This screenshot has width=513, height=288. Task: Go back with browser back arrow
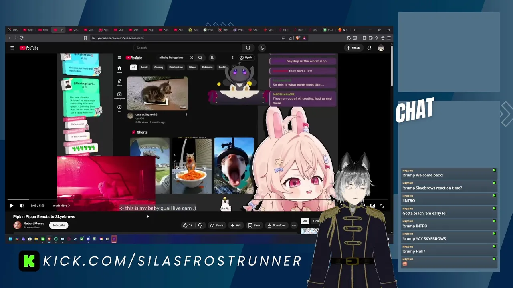10,38
